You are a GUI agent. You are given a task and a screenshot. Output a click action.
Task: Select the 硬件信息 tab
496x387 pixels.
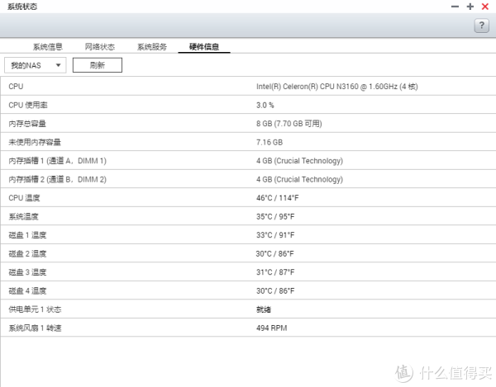tap(204, 47)
